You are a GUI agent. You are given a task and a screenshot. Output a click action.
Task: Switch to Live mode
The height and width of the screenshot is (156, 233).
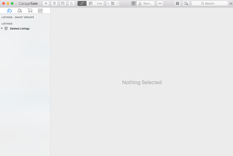coord(99,3)
